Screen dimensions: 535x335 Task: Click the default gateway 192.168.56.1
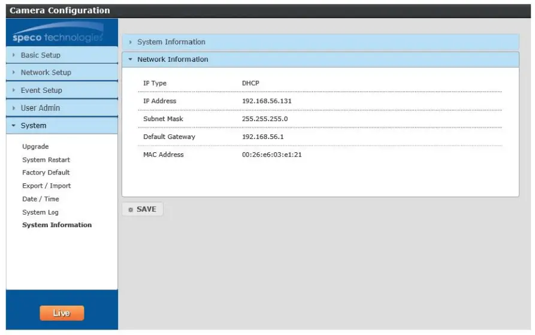[263, 137]
